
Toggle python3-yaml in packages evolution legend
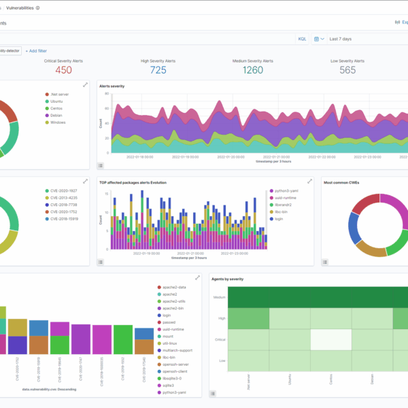point(286,191)
